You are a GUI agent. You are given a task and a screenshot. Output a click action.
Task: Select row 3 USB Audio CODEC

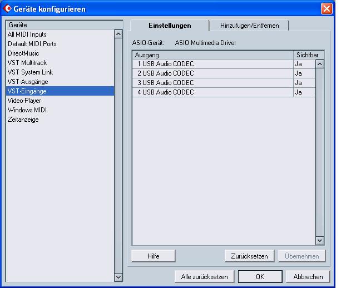212,83
